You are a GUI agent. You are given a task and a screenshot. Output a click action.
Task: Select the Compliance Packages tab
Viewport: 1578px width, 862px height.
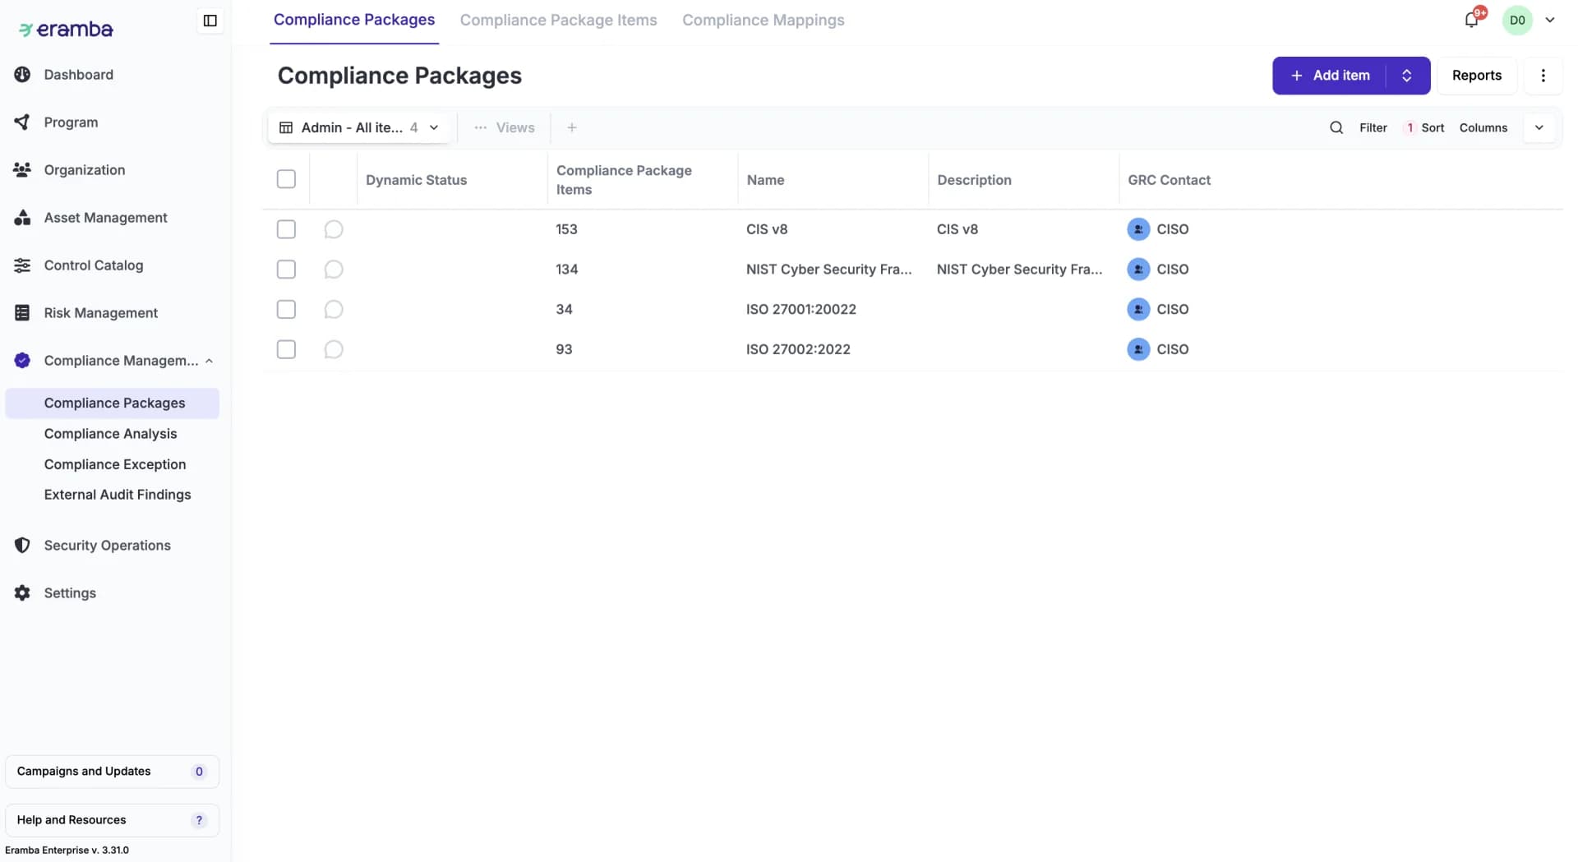point(354,20)
